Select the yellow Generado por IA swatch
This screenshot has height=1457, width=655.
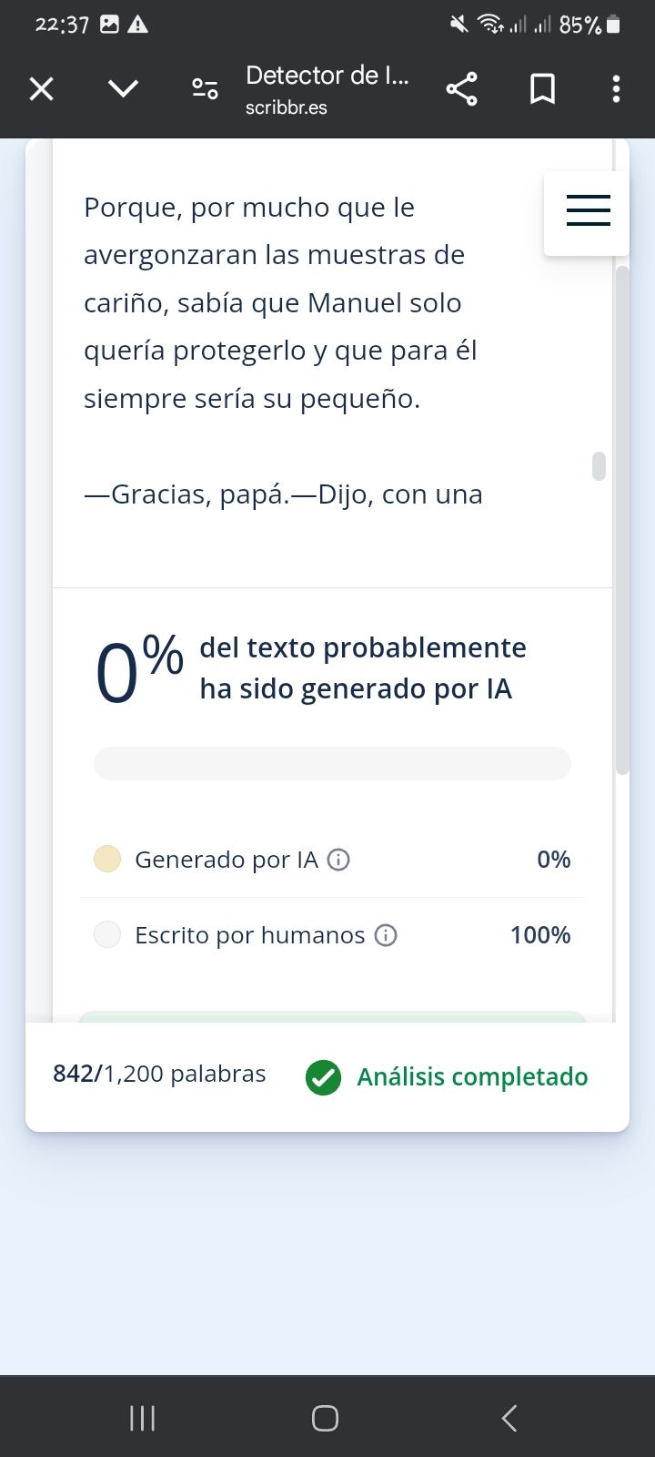107,859
